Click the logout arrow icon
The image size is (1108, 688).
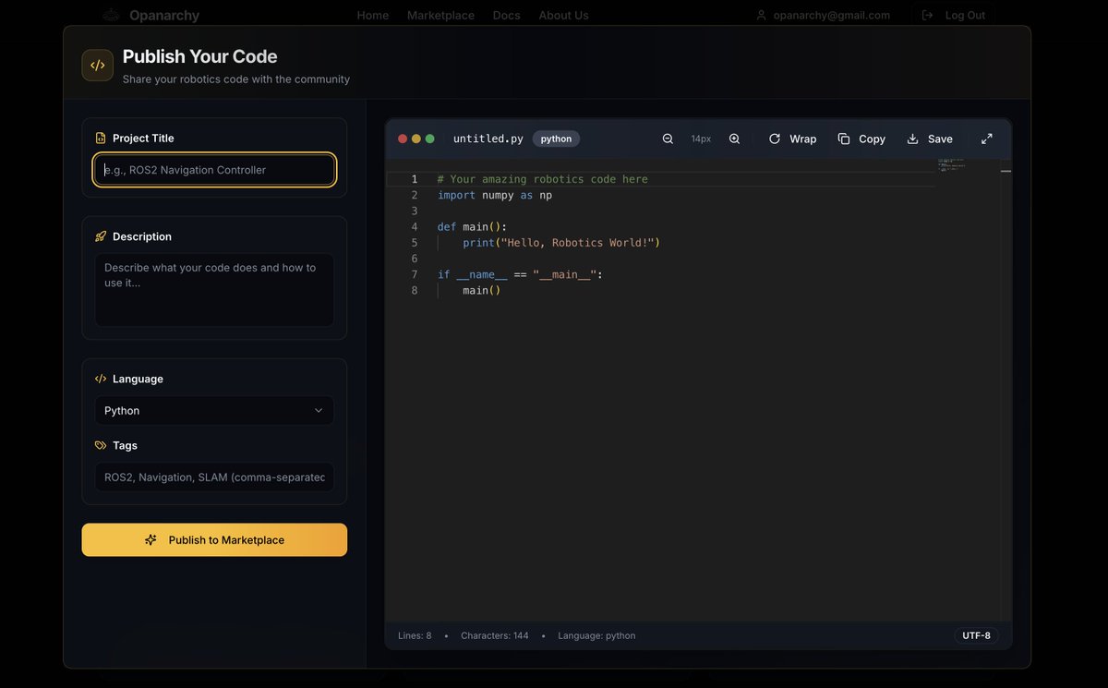point(927,15)
